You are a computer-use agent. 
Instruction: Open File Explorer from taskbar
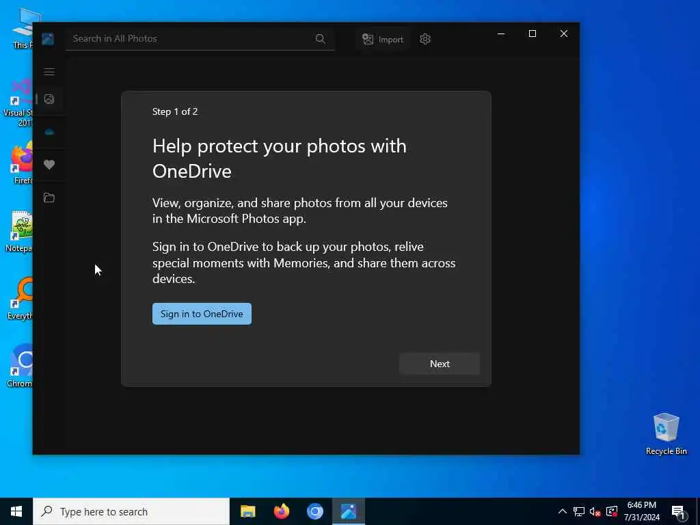[247, 511]
